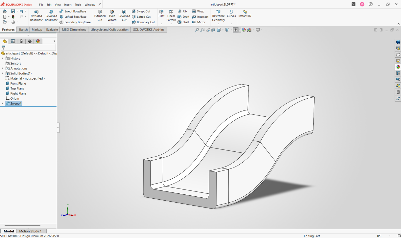The width and height of the screenshot is (401, 238).
Task: Click the Undo arrow icon
Action: click(x=21, y=11)
